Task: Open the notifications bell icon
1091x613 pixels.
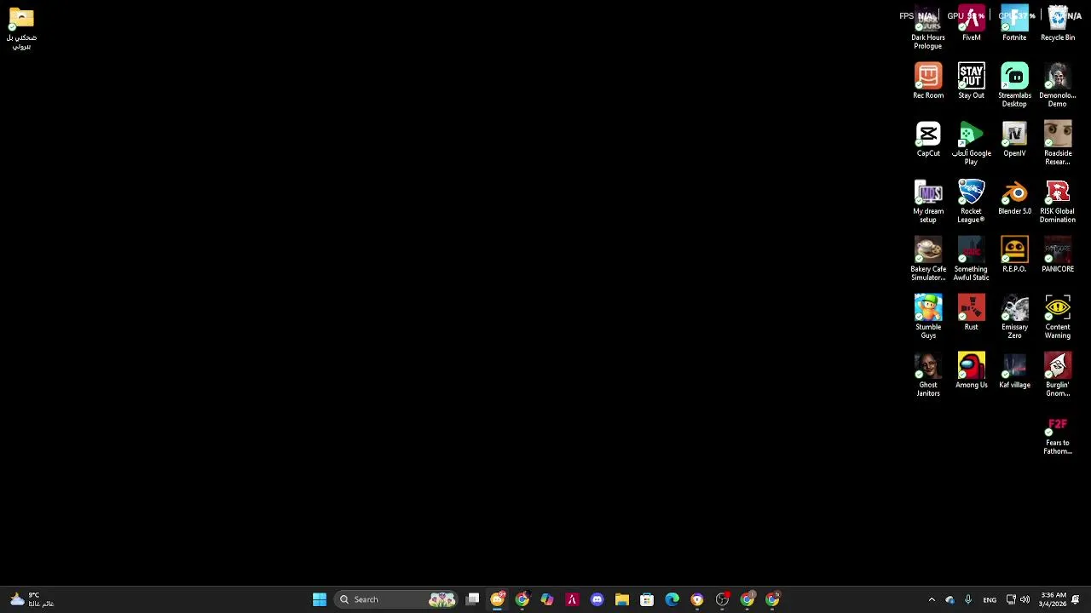Action: [x=1076, y=599]
